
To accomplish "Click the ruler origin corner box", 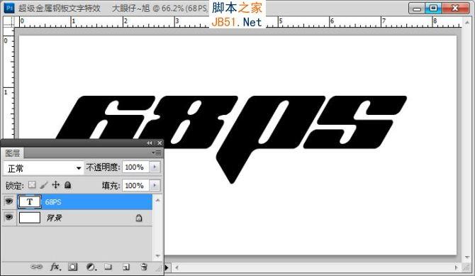I will [x=9, y=22].
